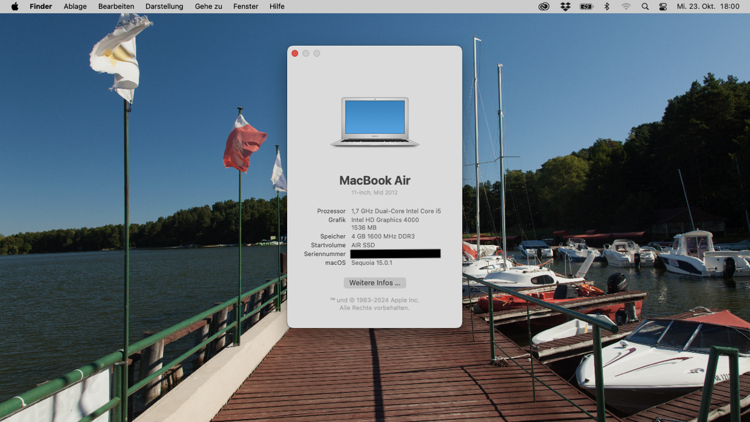Open the Ablage menu
Viewport: 750px width, 422px height.
pyautogui.click(x=75, y=6)
